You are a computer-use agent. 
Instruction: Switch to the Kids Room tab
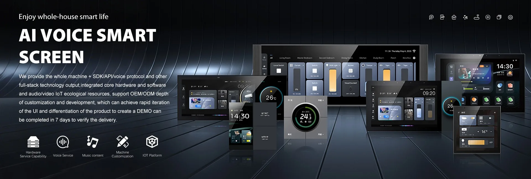click(407, 58)
